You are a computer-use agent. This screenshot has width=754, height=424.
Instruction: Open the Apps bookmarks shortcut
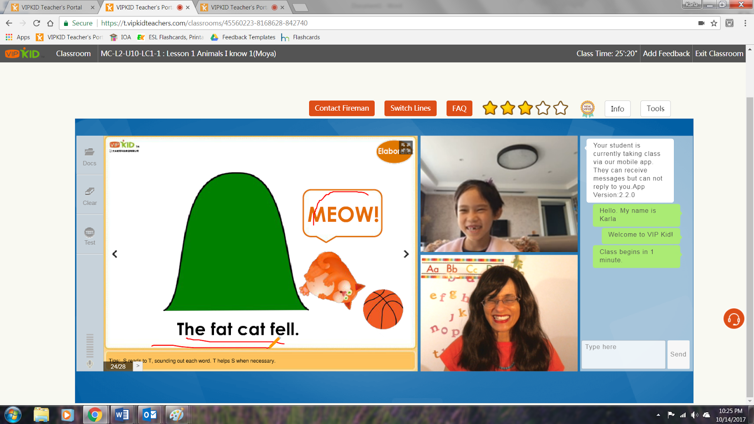[x=17, y=37]
